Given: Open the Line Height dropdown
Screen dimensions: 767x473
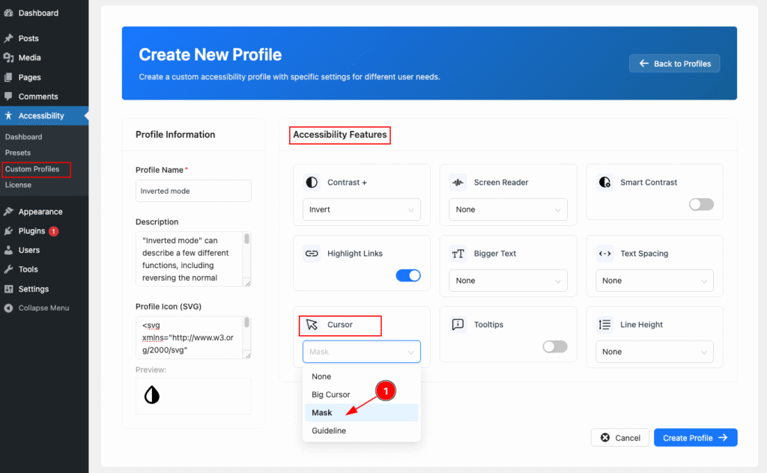Looking at the screenshot, I should pyautogui.click(x=654, y=352).
